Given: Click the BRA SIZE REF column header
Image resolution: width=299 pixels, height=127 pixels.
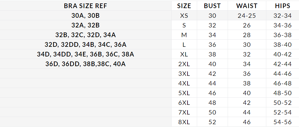Looking at the screenshot, I should (86, 6).
